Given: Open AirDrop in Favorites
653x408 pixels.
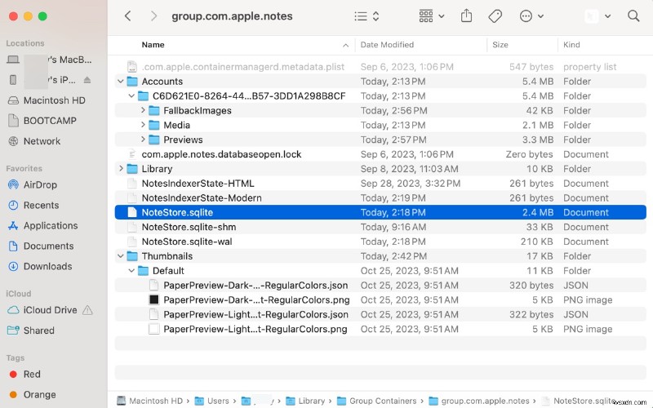Looking at the screenshot, I should tap(40, 184).
